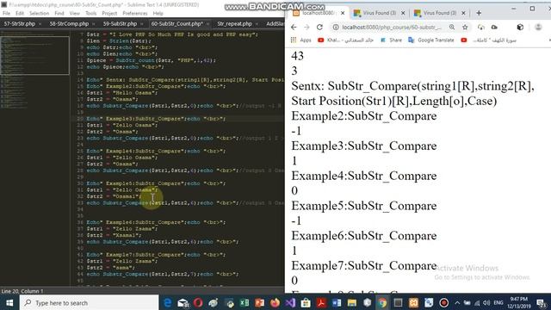View site information icon in address bar
The height and width of the screenshot is (310, 551).
point(336,27)
